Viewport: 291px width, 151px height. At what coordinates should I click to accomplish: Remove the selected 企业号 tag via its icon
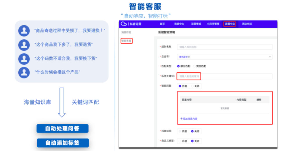coord(189,57)
